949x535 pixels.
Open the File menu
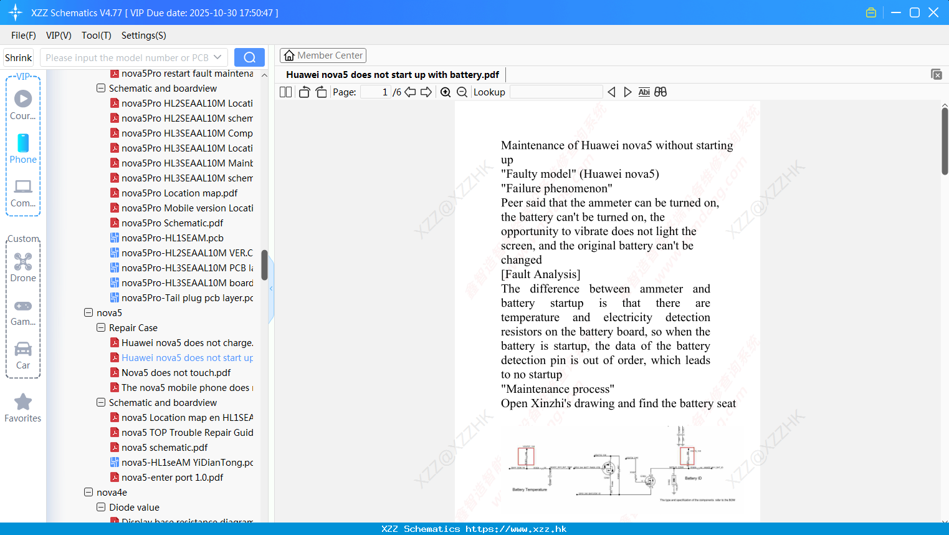click(23, 36)
